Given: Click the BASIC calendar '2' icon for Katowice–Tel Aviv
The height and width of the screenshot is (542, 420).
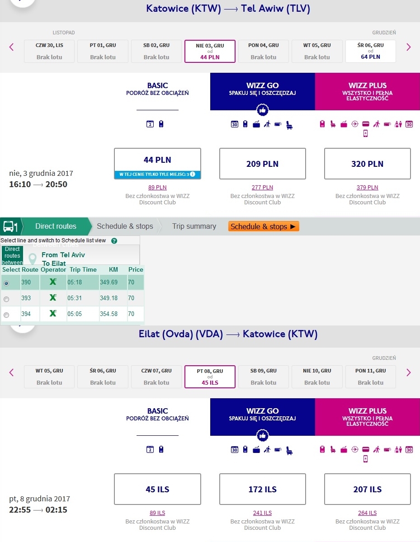Looking at the screenshot, I should point(150,124).
